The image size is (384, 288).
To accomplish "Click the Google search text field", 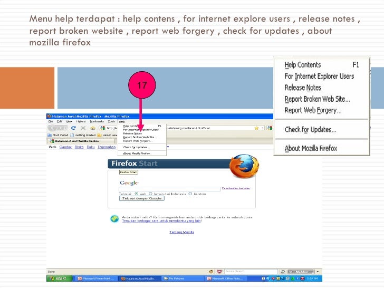I will click(x=169, y=189).
